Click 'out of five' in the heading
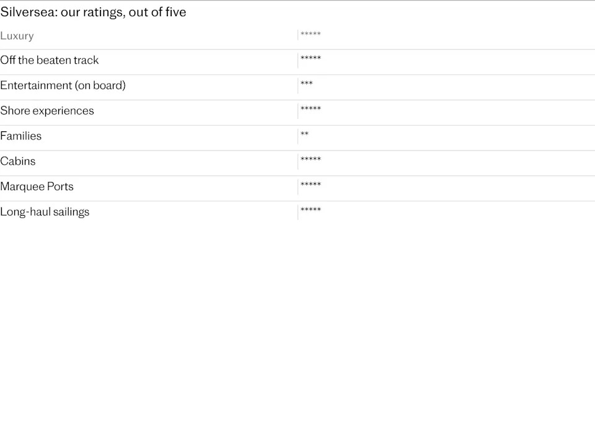Viewport: 595px width, 446px height. click(157, 12)
